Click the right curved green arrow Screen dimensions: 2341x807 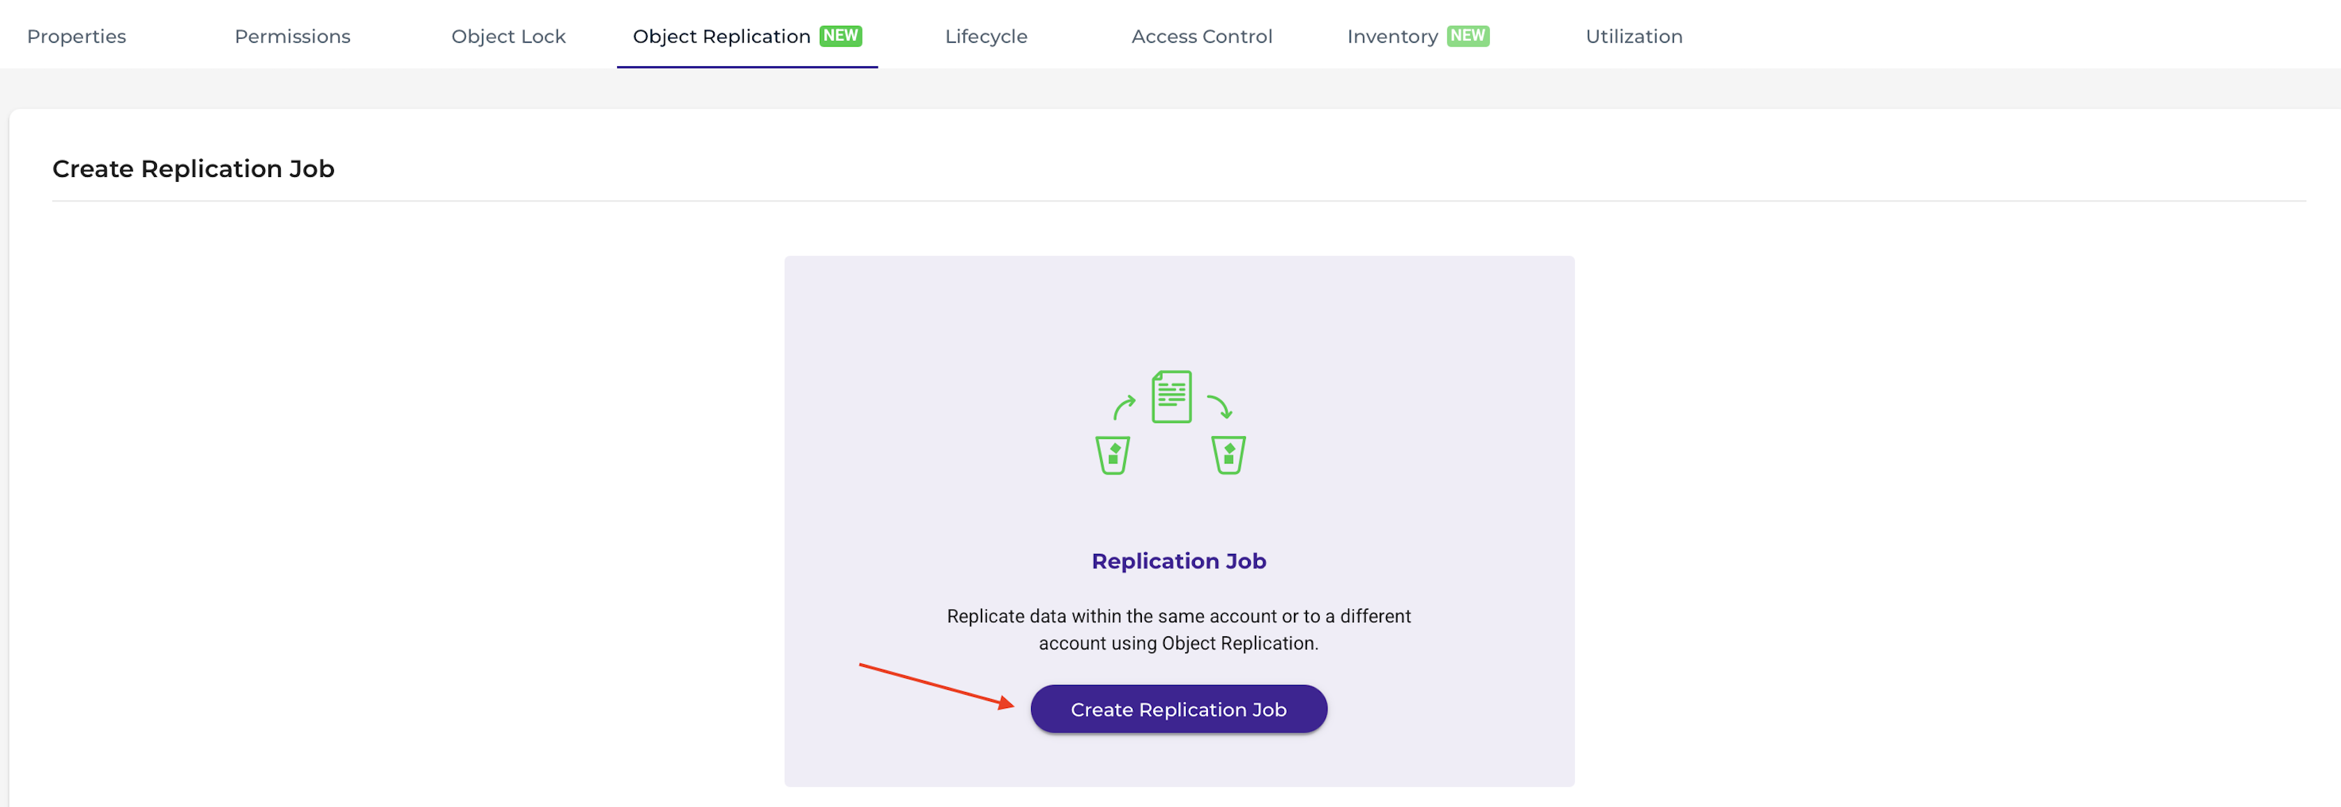pos(1219,407)
